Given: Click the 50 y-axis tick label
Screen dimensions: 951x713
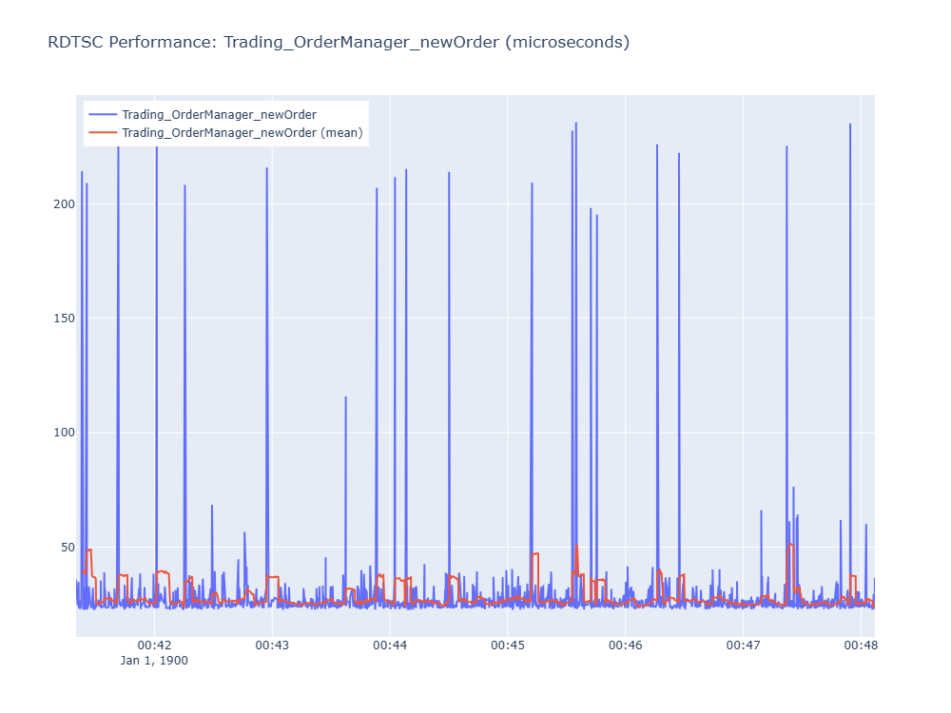Looking at the screenshot, I should coord(68,548).
